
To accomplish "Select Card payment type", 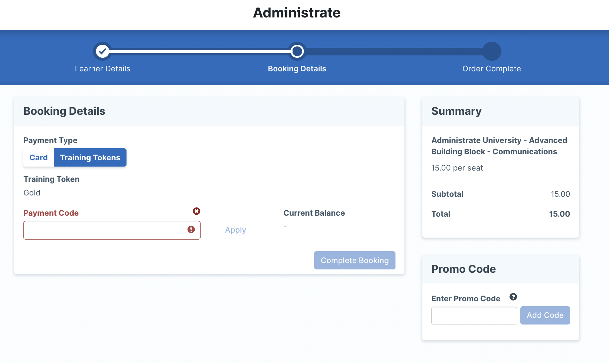I will coord(39,158).
